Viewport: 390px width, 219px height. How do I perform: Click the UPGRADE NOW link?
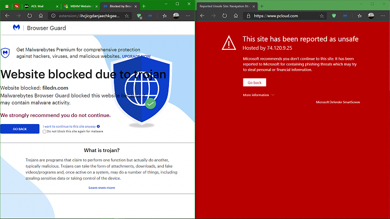[x=136, y=57]
